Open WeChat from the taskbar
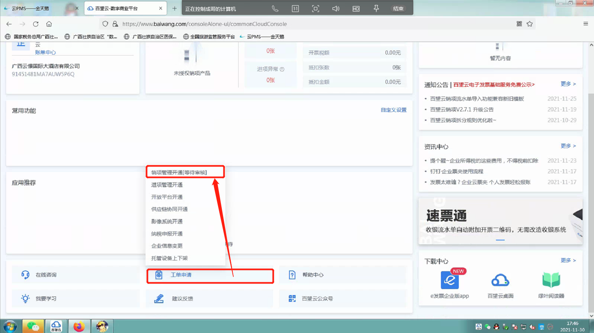Image resolution: width=594 pixels, height=333 pixels. click(33, 326)
